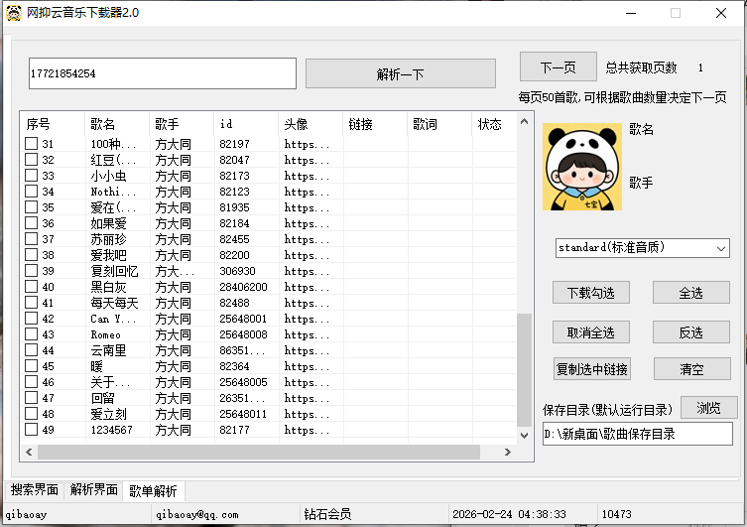
Task: Switch to the 解析界面 tab
Action: coord(93,490)
